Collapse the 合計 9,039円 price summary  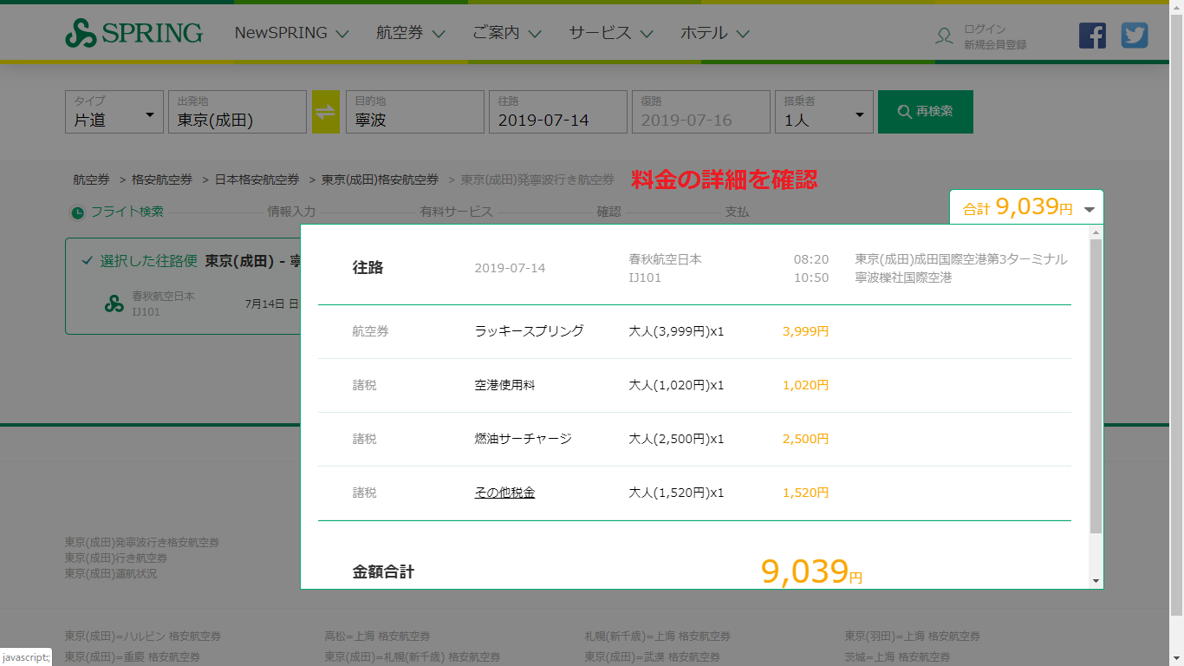pyautogui.click(x=1090, y=209)
